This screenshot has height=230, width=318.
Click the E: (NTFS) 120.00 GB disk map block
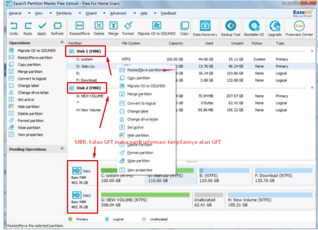(x=224, y=175)
